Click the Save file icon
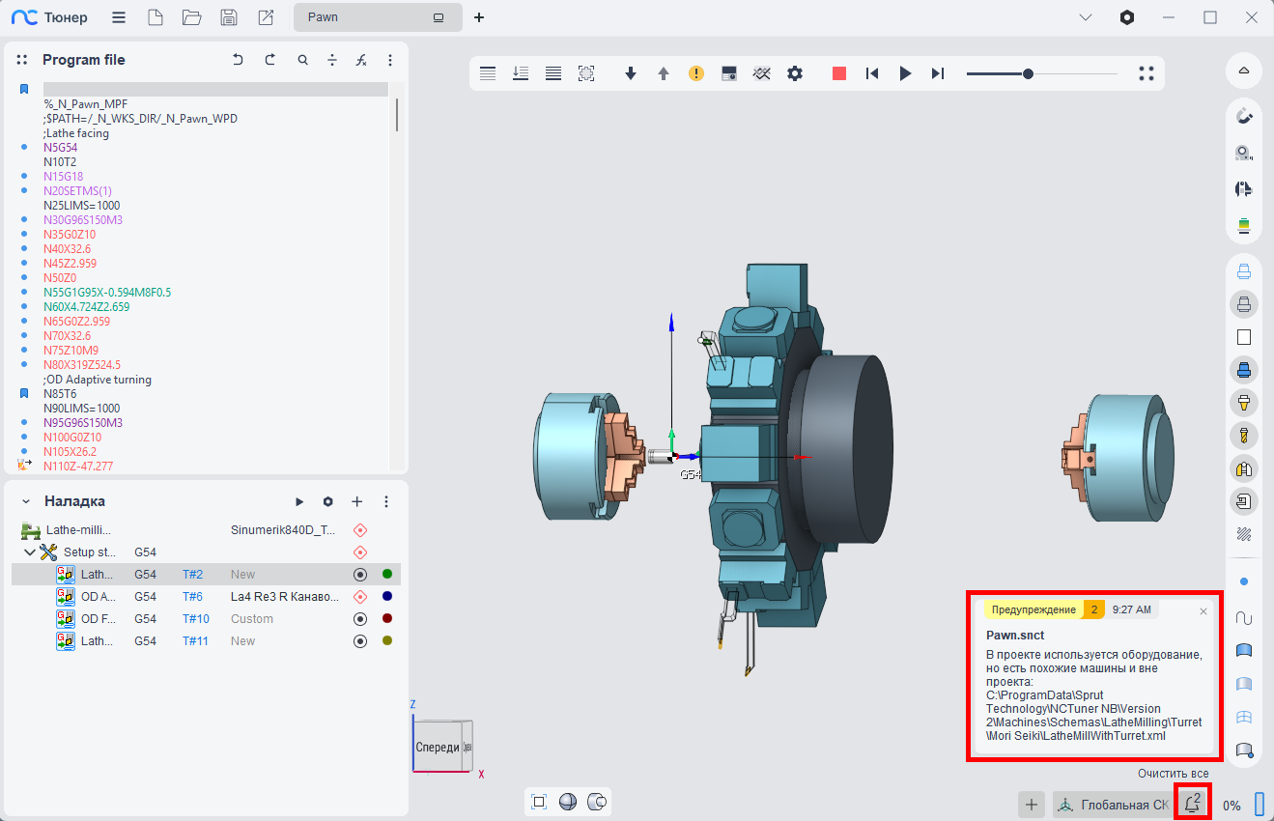 click(229, 17)
